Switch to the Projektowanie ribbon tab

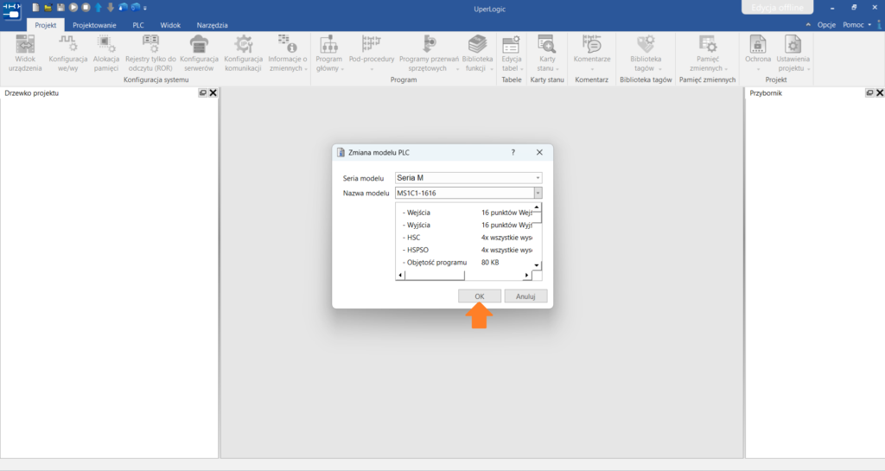pos(94,25)
